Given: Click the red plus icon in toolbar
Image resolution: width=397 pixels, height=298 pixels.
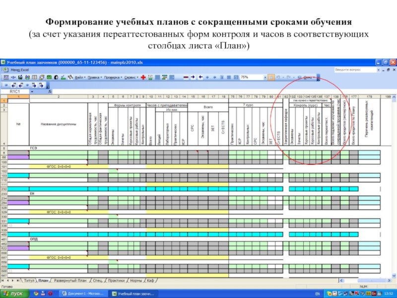Looking at the screenshot, I should [x=143, y=77].
